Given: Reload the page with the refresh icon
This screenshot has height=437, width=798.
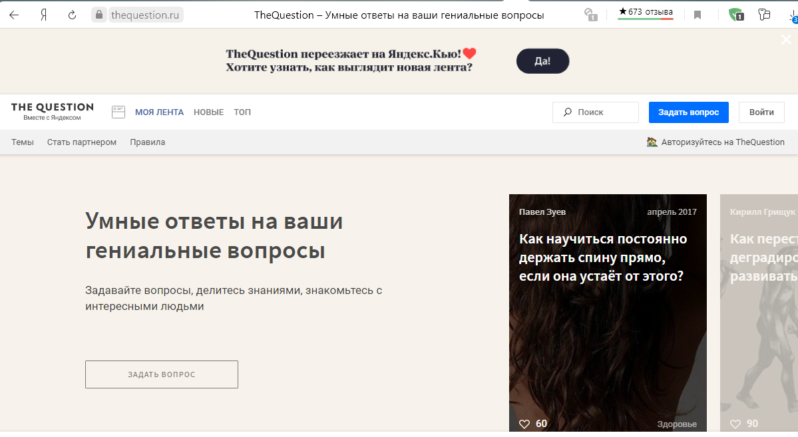Looking at the screenshot, I should pyautogui.click(x=73, y=15).
